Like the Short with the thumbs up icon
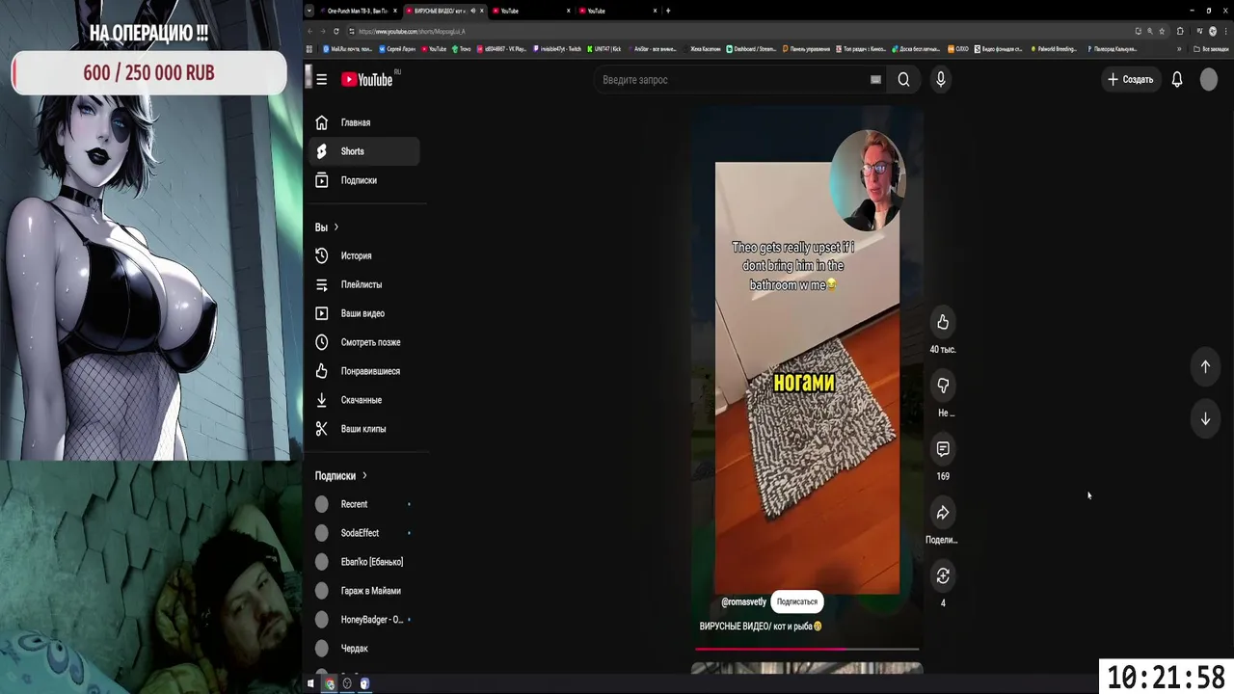Image resolution: width=1234 pixels, height=694 pixels. click(x=943, y=323)
